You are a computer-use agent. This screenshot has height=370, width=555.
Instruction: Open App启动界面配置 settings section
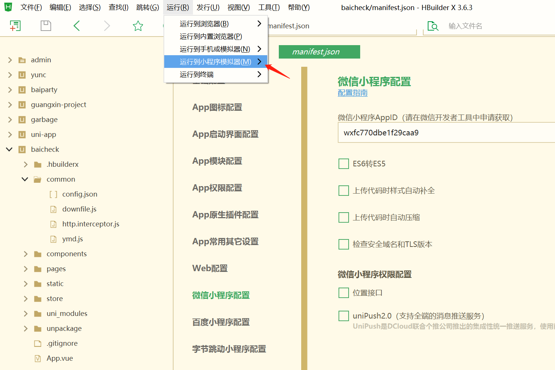point(225,134)
